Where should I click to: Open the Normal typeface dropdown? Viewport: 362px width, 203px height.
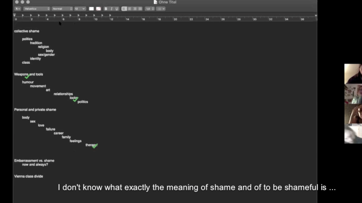(62, 9)
